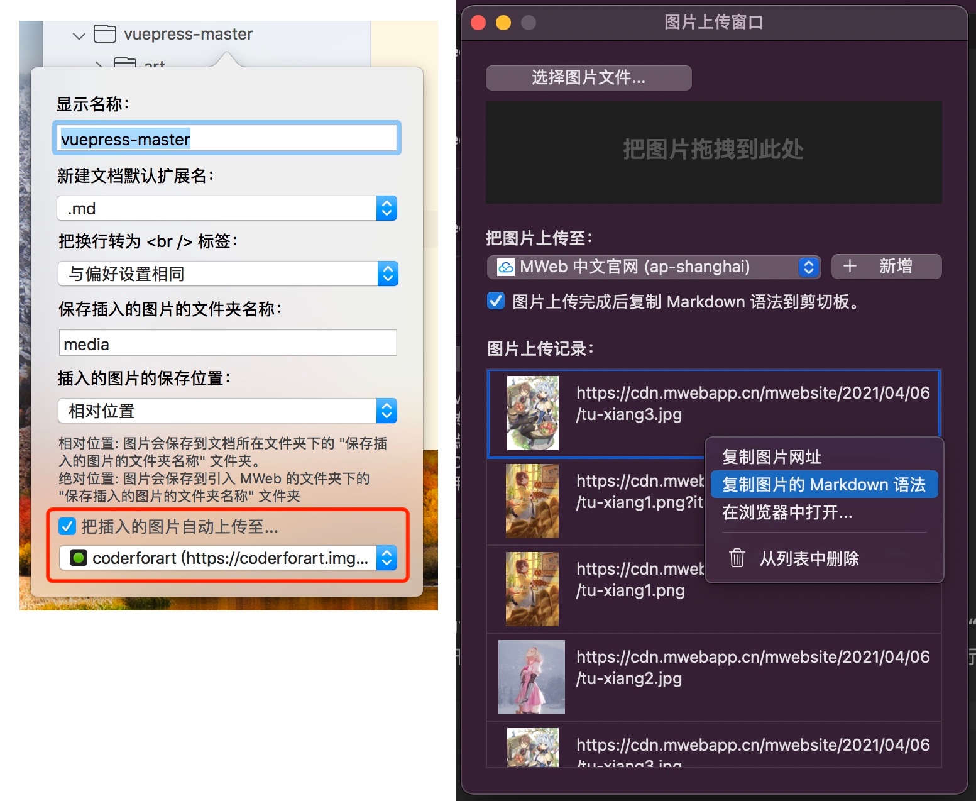Click the green coderforart service icon
Viewport: 976px width, 801px height.
(x=79, y=558)
